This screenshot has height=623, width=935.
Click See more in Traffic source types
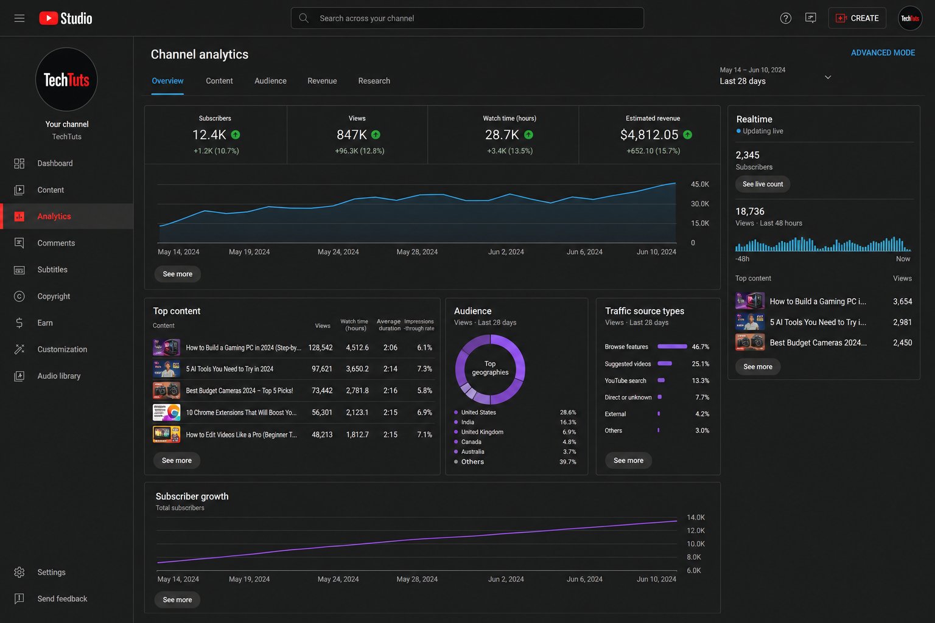[x=628, y=461]
